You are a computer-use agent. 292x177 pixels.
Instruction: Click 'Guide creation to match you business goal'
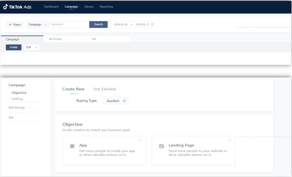(x=96, y=130)
